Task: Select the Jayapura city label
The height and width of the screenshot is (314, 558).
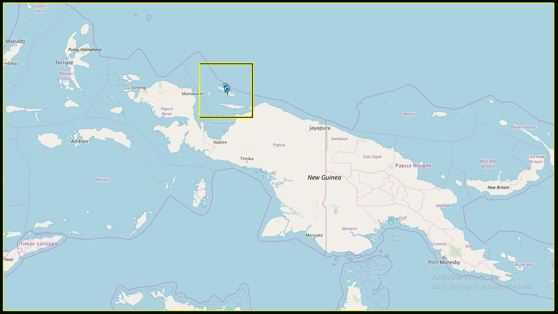Action: pyautogui.click(x=320, y=128)
